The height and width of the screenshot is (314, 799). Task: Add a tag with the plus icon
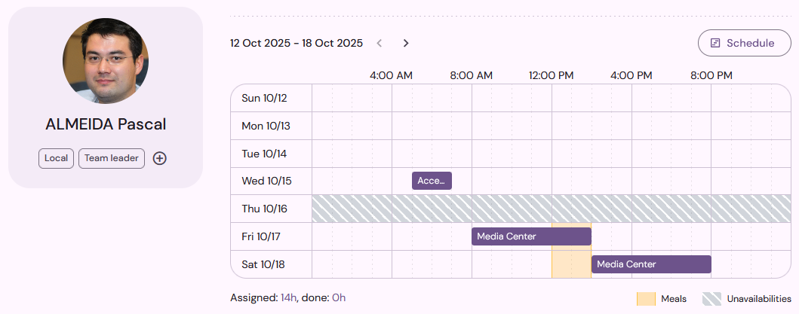click(x=160, y=158)
